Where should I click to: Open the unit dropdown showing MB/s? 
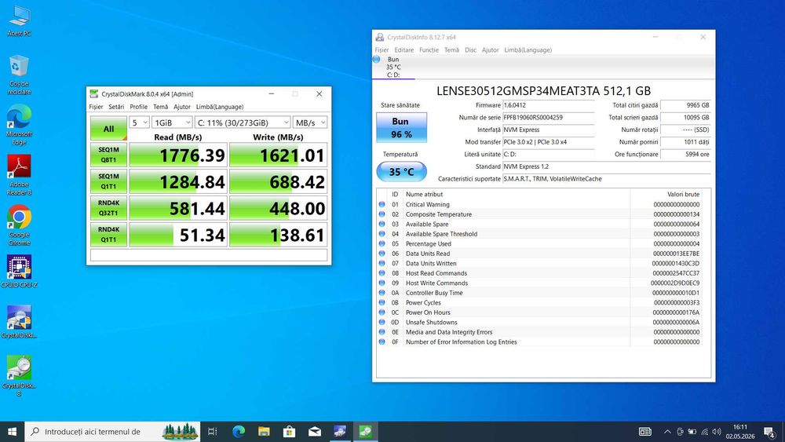310,122
